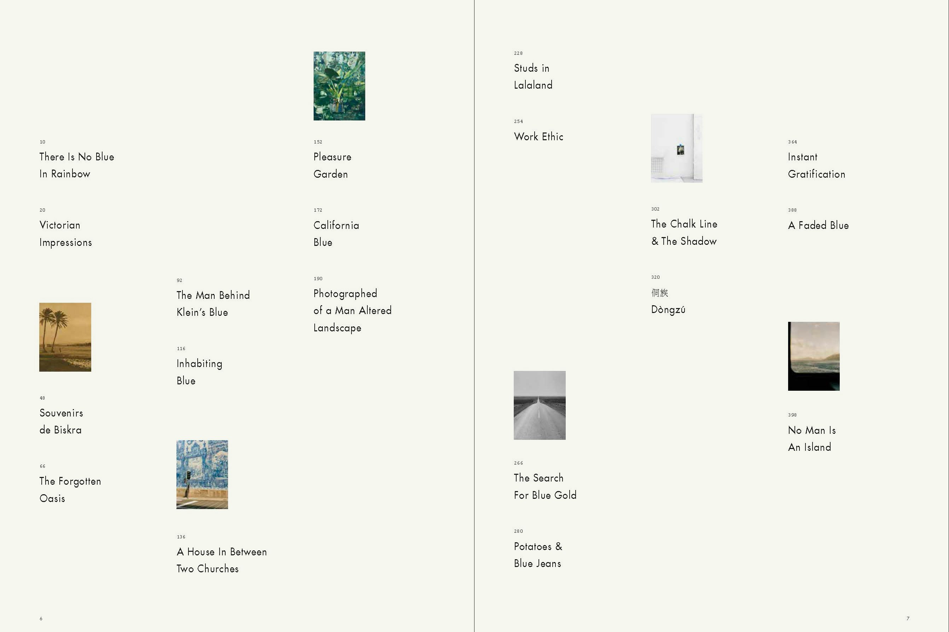Select the sea view window photo
The image size is (949, 632).
814,356
